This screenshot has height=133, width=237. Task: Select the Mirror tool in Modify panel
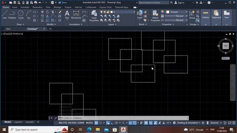click(x=47, y=16)
